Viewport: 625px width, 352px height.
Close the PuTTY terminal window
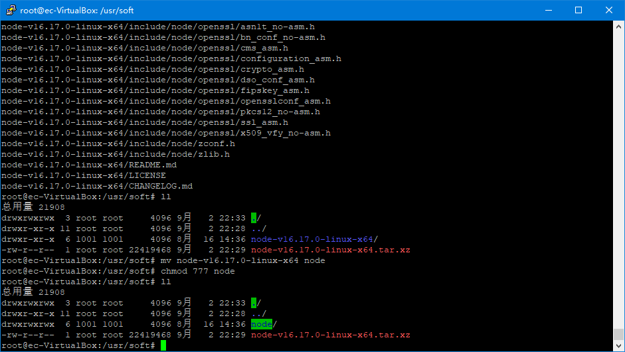[x=608, y=10]
